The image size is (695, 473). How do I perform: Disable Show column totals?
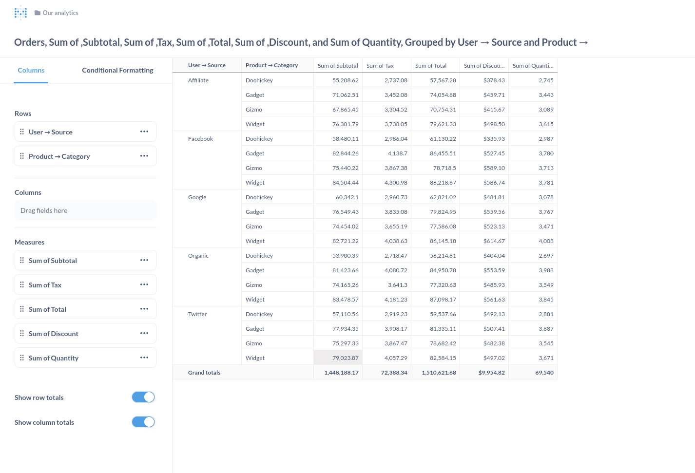coord(143,422)
